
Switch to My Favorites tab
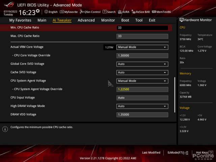(20, 20)
